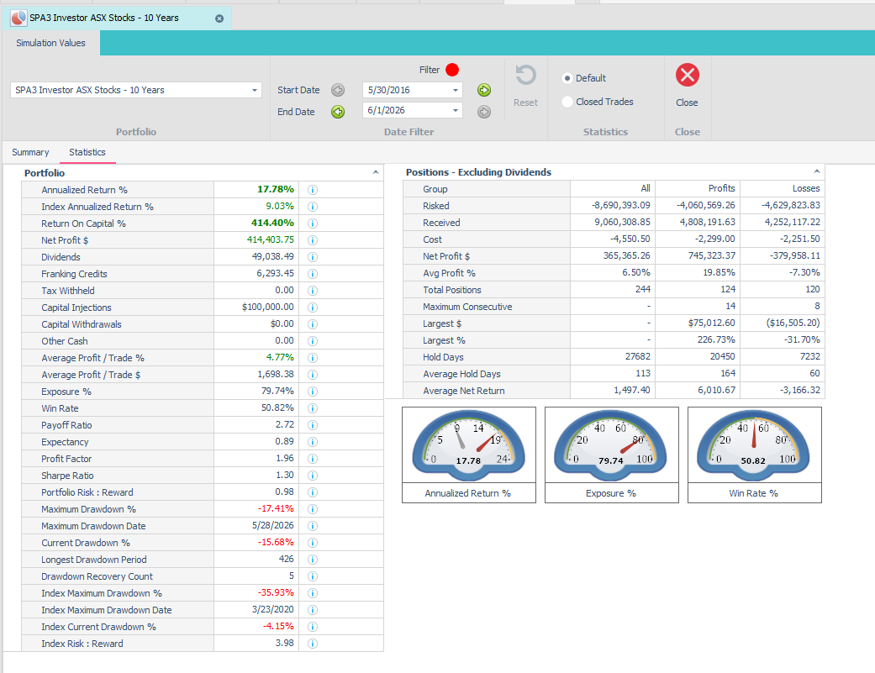Click the Maximum Drawdown Date value 5/28/2026
The width and height of the screenshot is (875, 673).
coord(273,525)
